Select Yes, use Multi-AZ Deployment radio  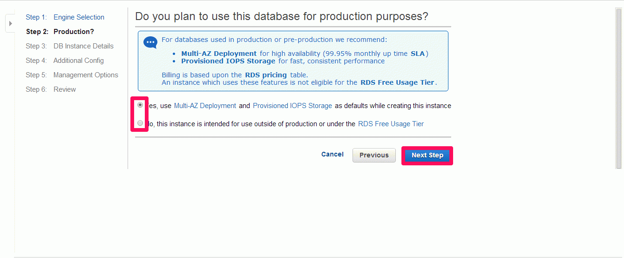[140, 105]
